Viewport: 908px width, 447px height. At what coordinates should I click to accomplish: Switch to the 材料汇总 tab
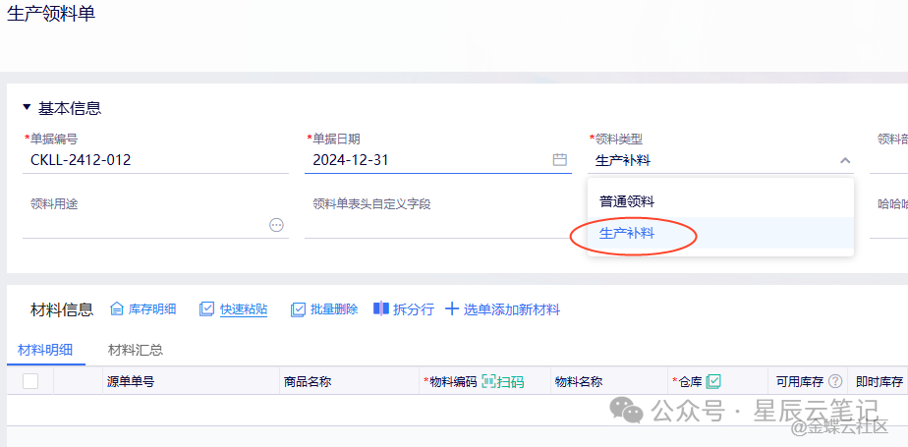click(x=136, y=350)
